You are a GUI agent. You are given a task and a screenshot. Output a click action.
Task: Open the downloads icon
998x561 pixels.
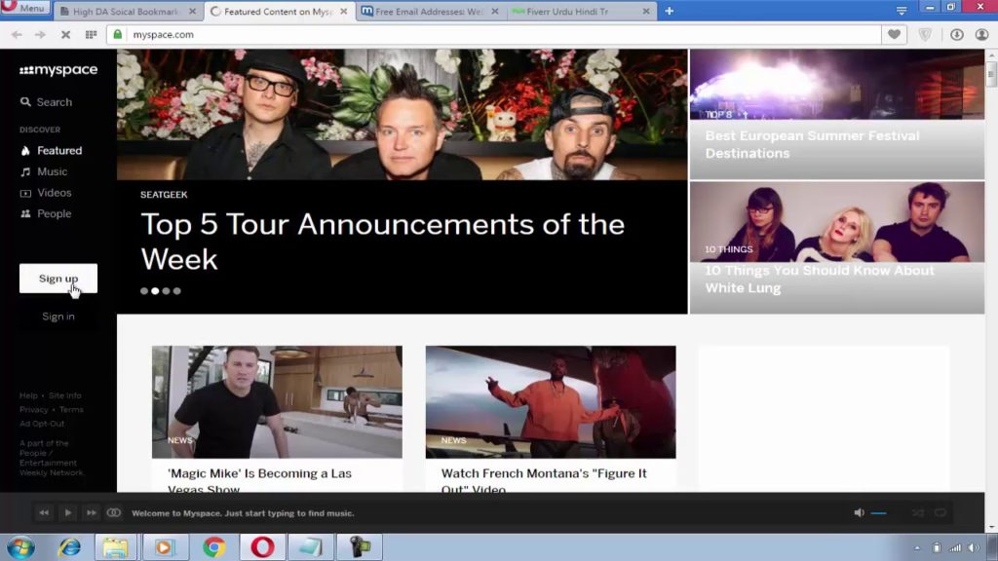(957, 34)
